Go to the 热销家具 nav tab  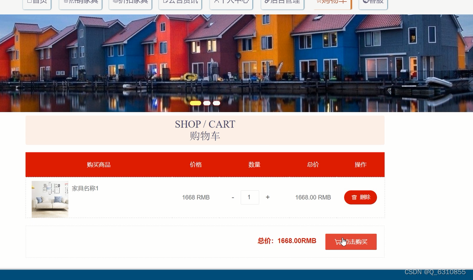coord(80,3)
